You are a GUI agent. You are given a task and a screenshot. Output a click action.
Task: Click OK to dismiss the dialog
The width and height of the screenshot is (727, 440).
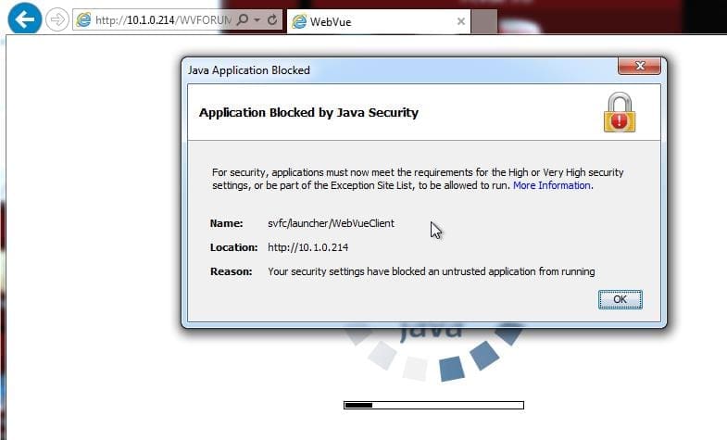coord(620,299)
